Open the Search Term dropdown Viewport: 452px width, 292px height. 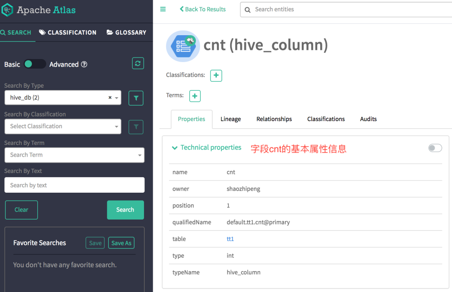(74, 155)
